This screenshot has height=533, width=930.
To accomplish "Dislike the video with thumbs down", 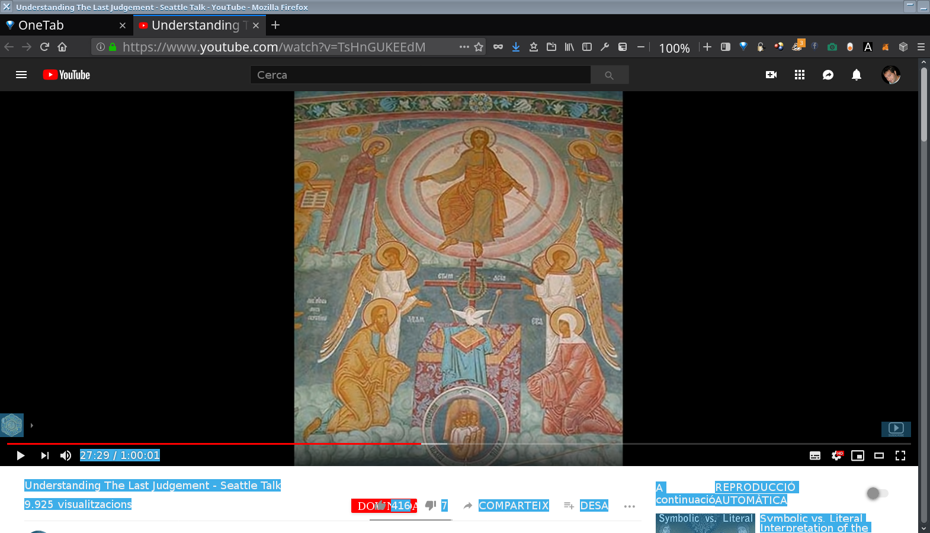I will [x=431, y=506].
